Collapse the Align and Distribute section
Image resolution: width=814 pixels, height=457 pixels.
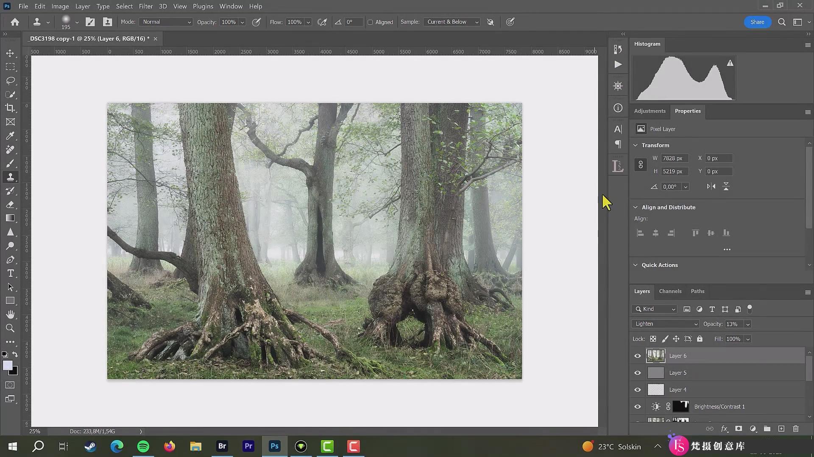coord(636,207)
